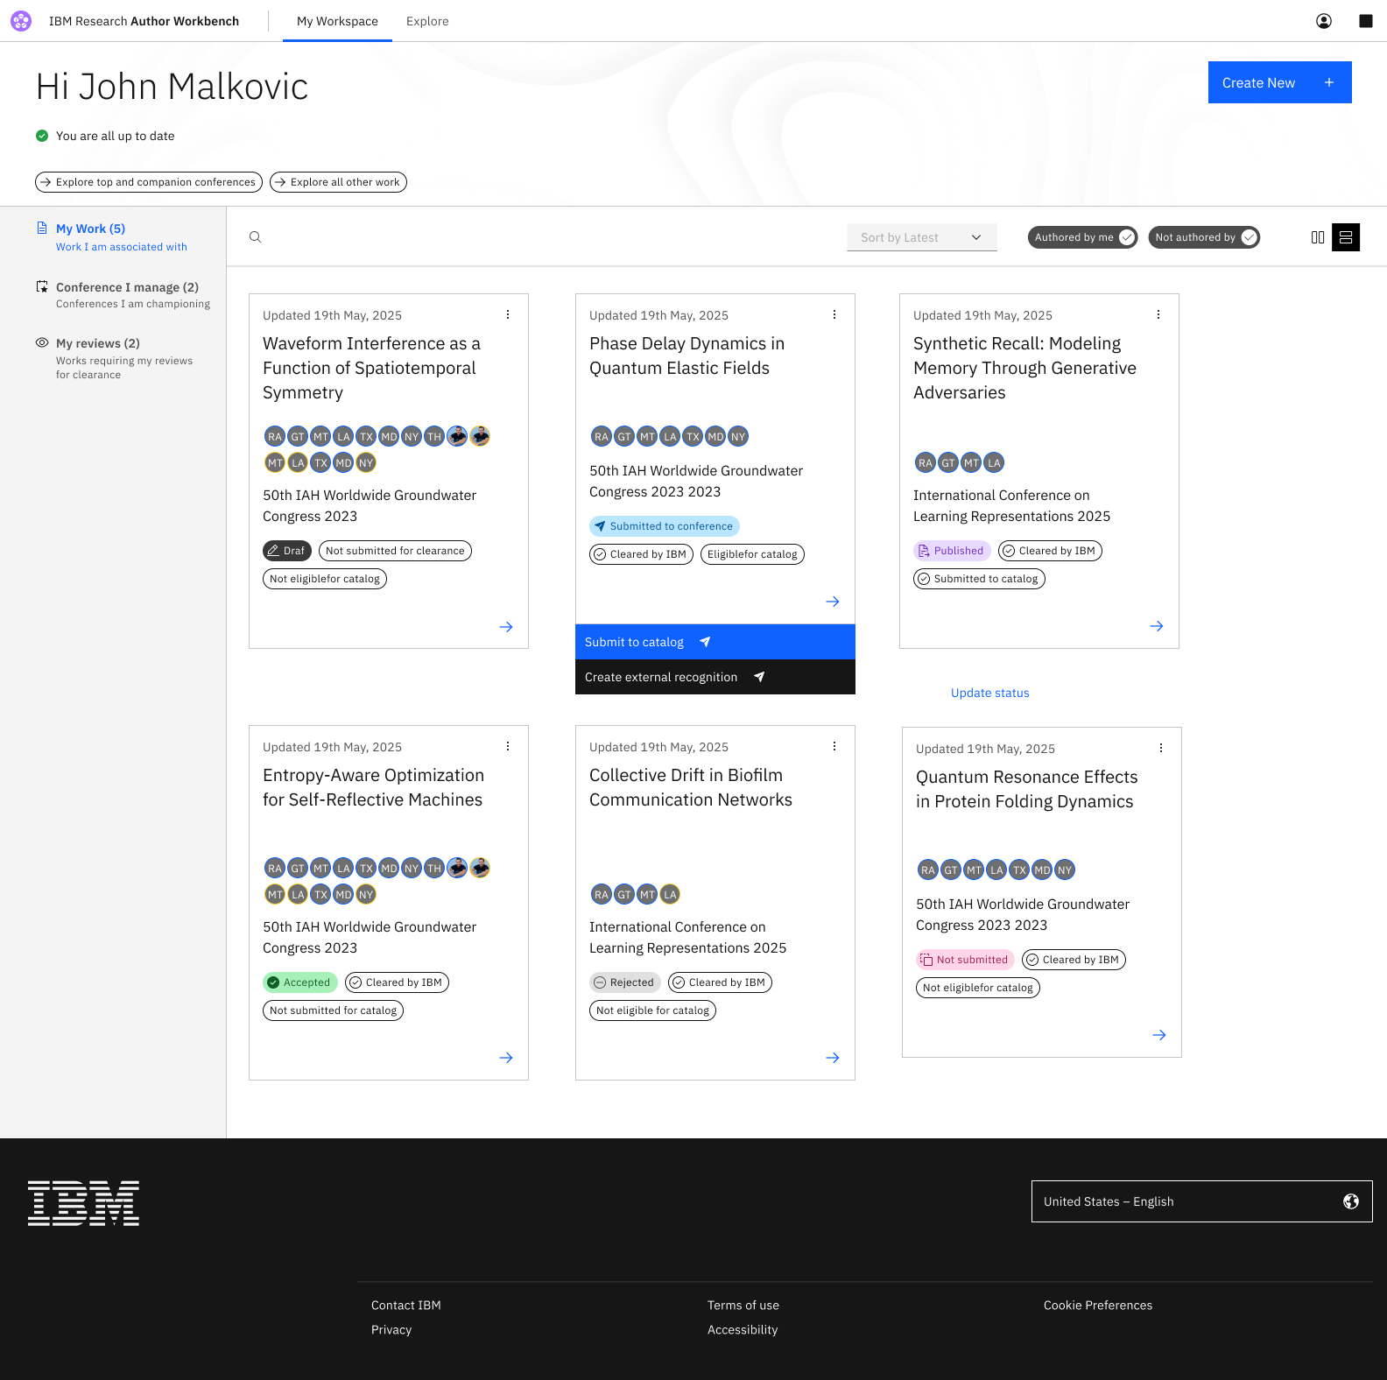The width and height of the screenshot is (1387, 1380).
Task: Toggle the Authored by me filter
Action: (x=1083, y=237)
